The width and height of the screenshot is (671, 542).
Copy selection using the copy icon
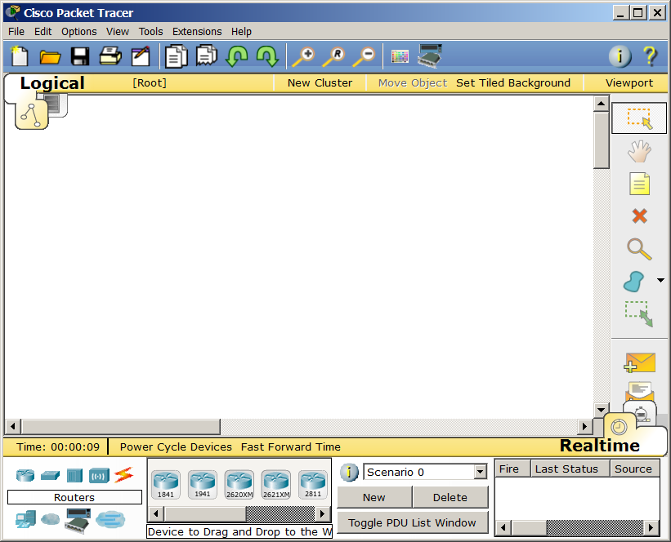coord(177,56)
